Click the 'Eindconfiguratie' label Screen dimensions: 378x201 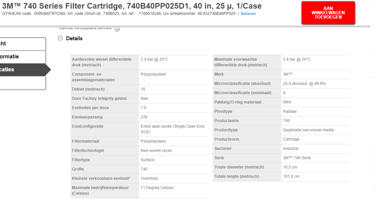(88, 126)
